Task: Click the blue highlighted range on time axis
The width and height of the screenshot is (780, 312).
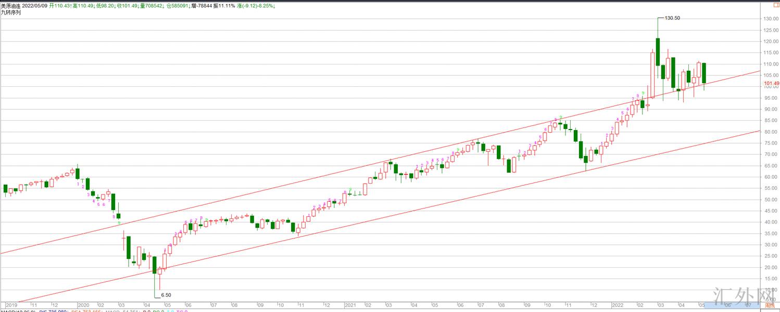Action: 732,305
